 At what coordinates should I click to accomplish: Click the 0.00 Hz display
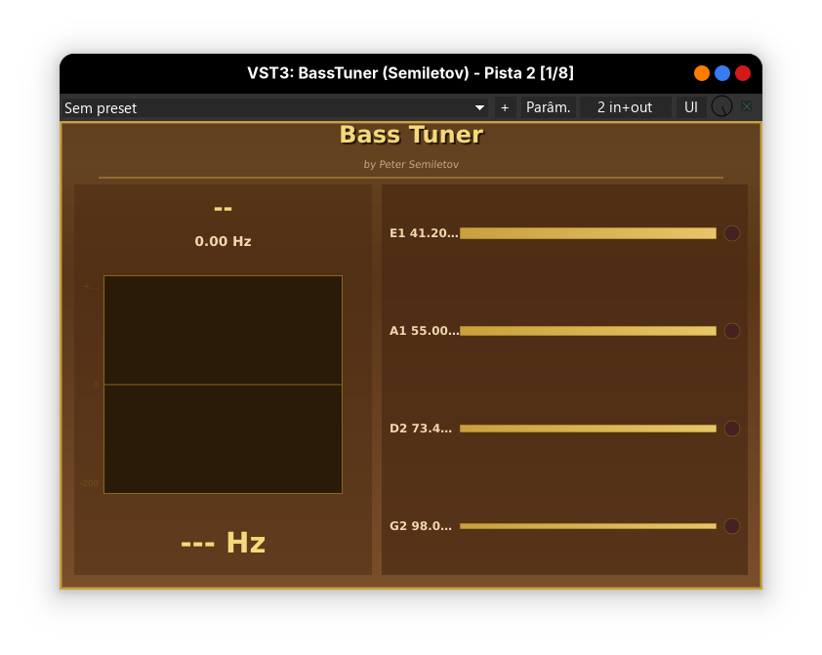[223, 241]
